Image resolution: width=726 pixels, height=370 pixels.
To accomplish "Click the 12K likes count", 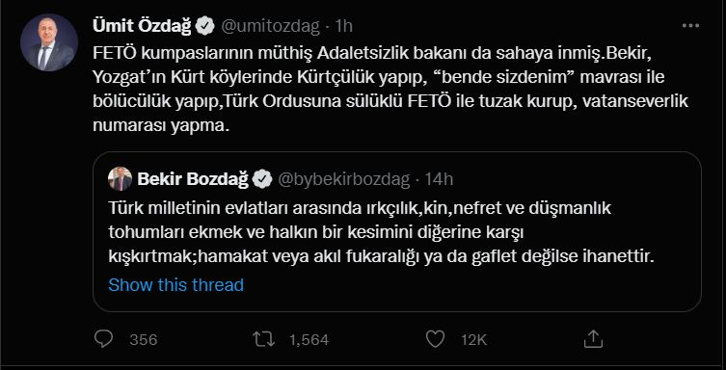I will (x=473, y=340).
